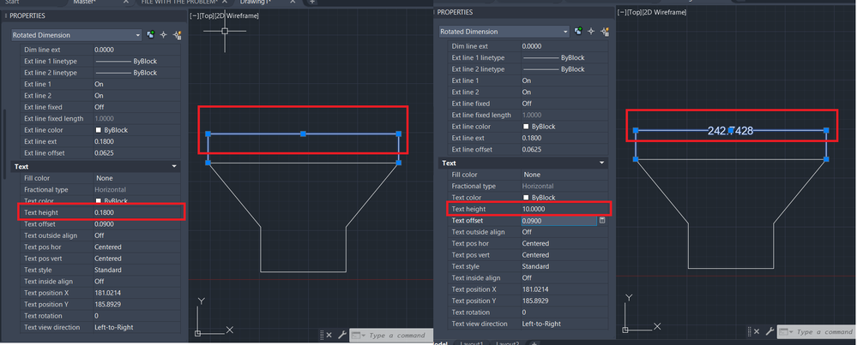This screenshot has width=857, height=345.
Task: Switch to the Start tab
Action: coord(13,3)
